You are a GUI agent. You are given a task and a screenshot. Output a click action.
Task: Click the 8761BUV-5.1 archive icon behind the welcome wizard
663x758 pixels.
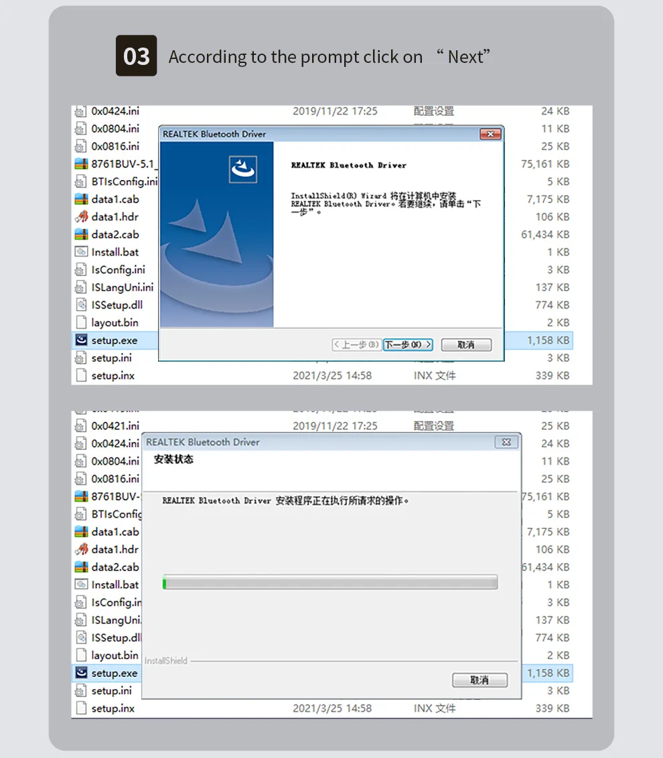point(81,164)
